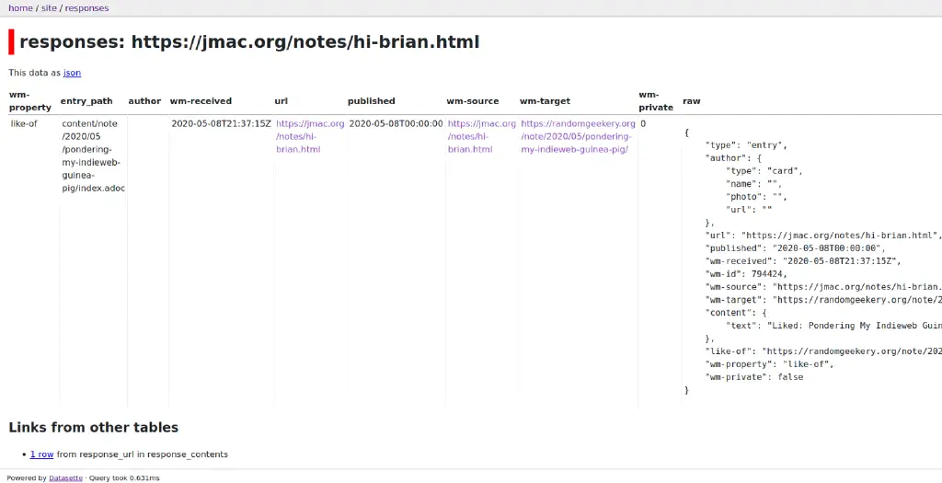Open the wm-target randomgeekery.org link
The image size is (942, 483).
(578, 136)
